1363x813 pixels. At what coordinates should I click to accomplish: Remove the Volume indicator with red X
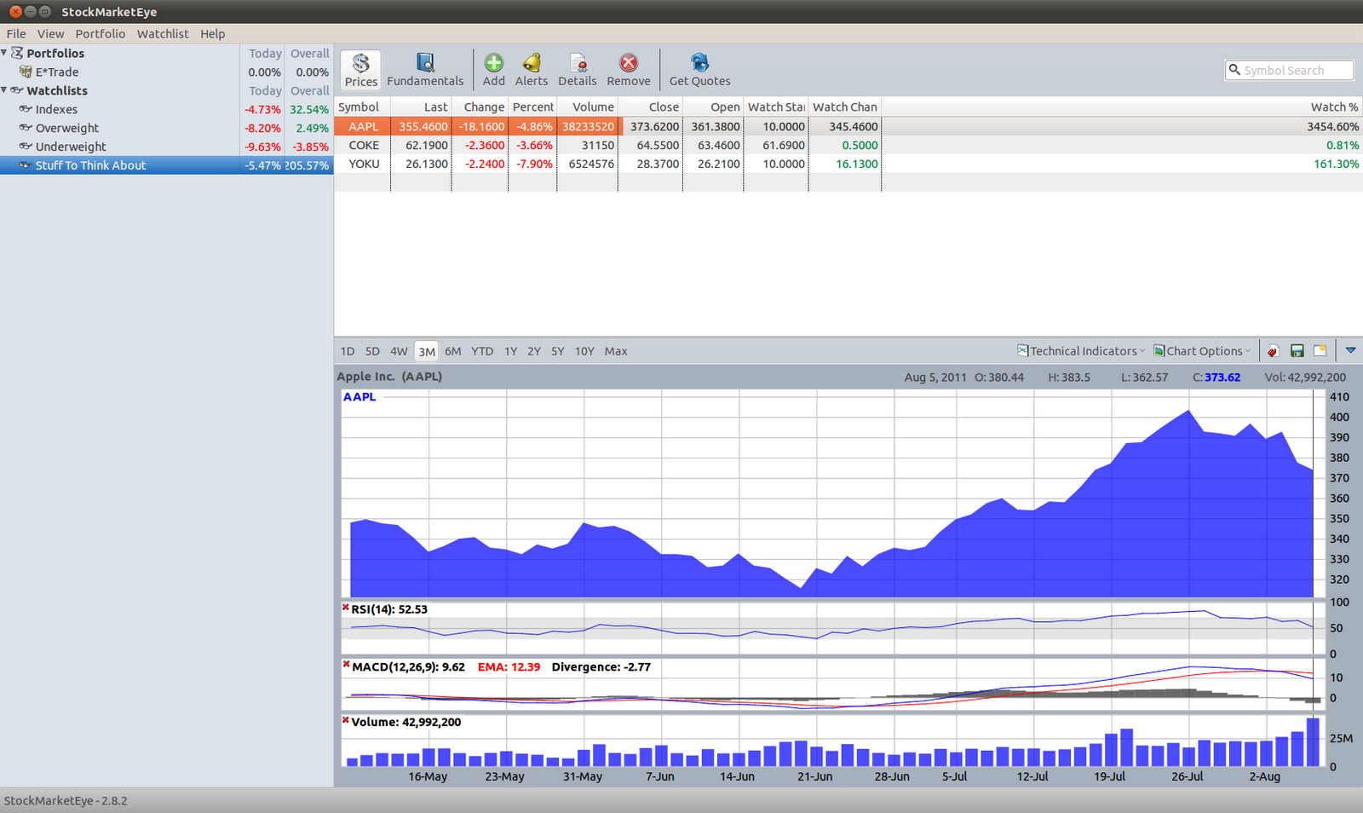tap(346, 720)
